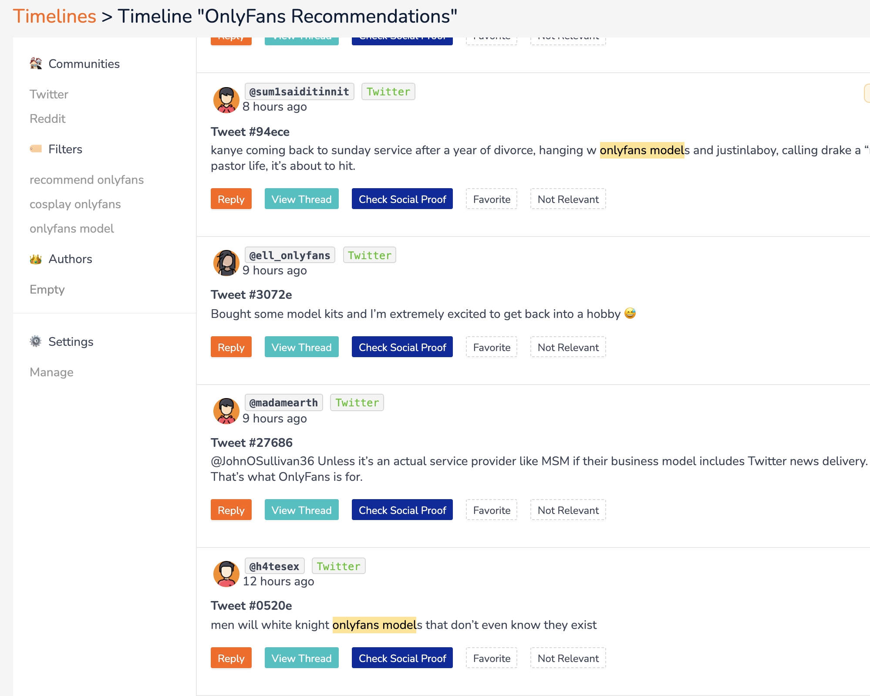The height and width of the screenshot is (696, 870).
Task: Open @h4tesex profile avatar
Action: coord(226,574)
